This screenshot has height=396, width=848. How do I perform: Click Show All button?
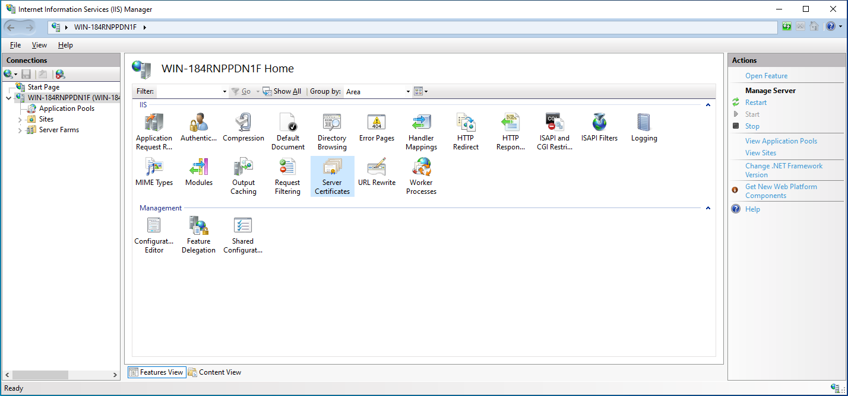pos(282,91)
